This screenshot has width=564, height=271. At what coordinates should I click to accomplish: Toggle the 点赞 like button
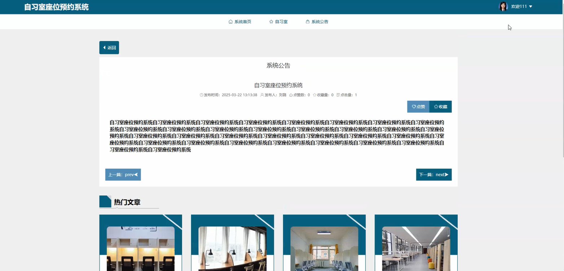(x=418, y=107)
